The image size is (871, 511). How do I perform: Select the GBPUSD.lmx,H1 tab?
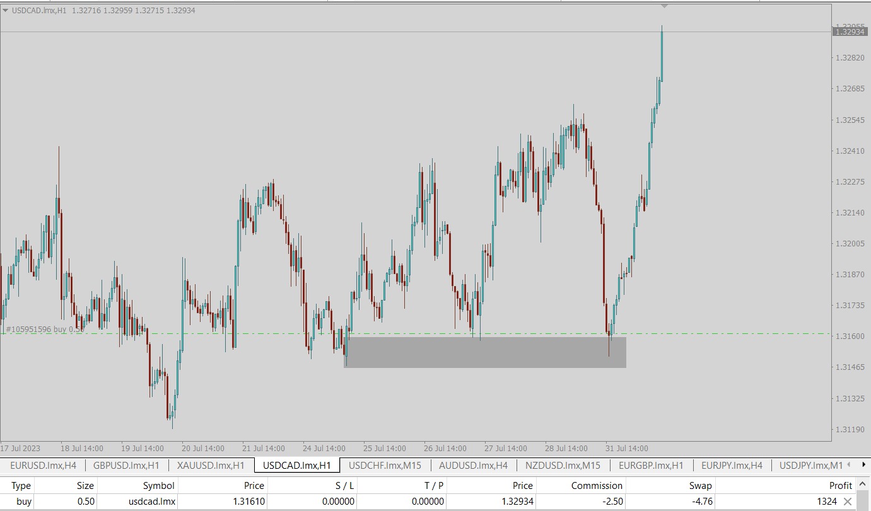pyautogui.click(x=126, y=466)
